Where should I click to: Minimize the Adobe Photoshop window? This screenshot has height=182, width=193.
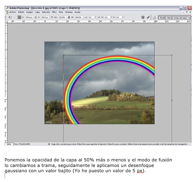point(181,8)
